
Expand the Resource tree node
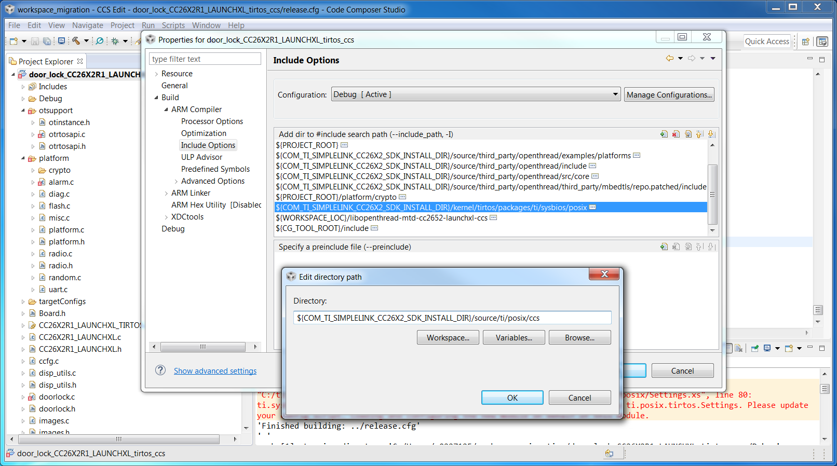click(156, 74)
